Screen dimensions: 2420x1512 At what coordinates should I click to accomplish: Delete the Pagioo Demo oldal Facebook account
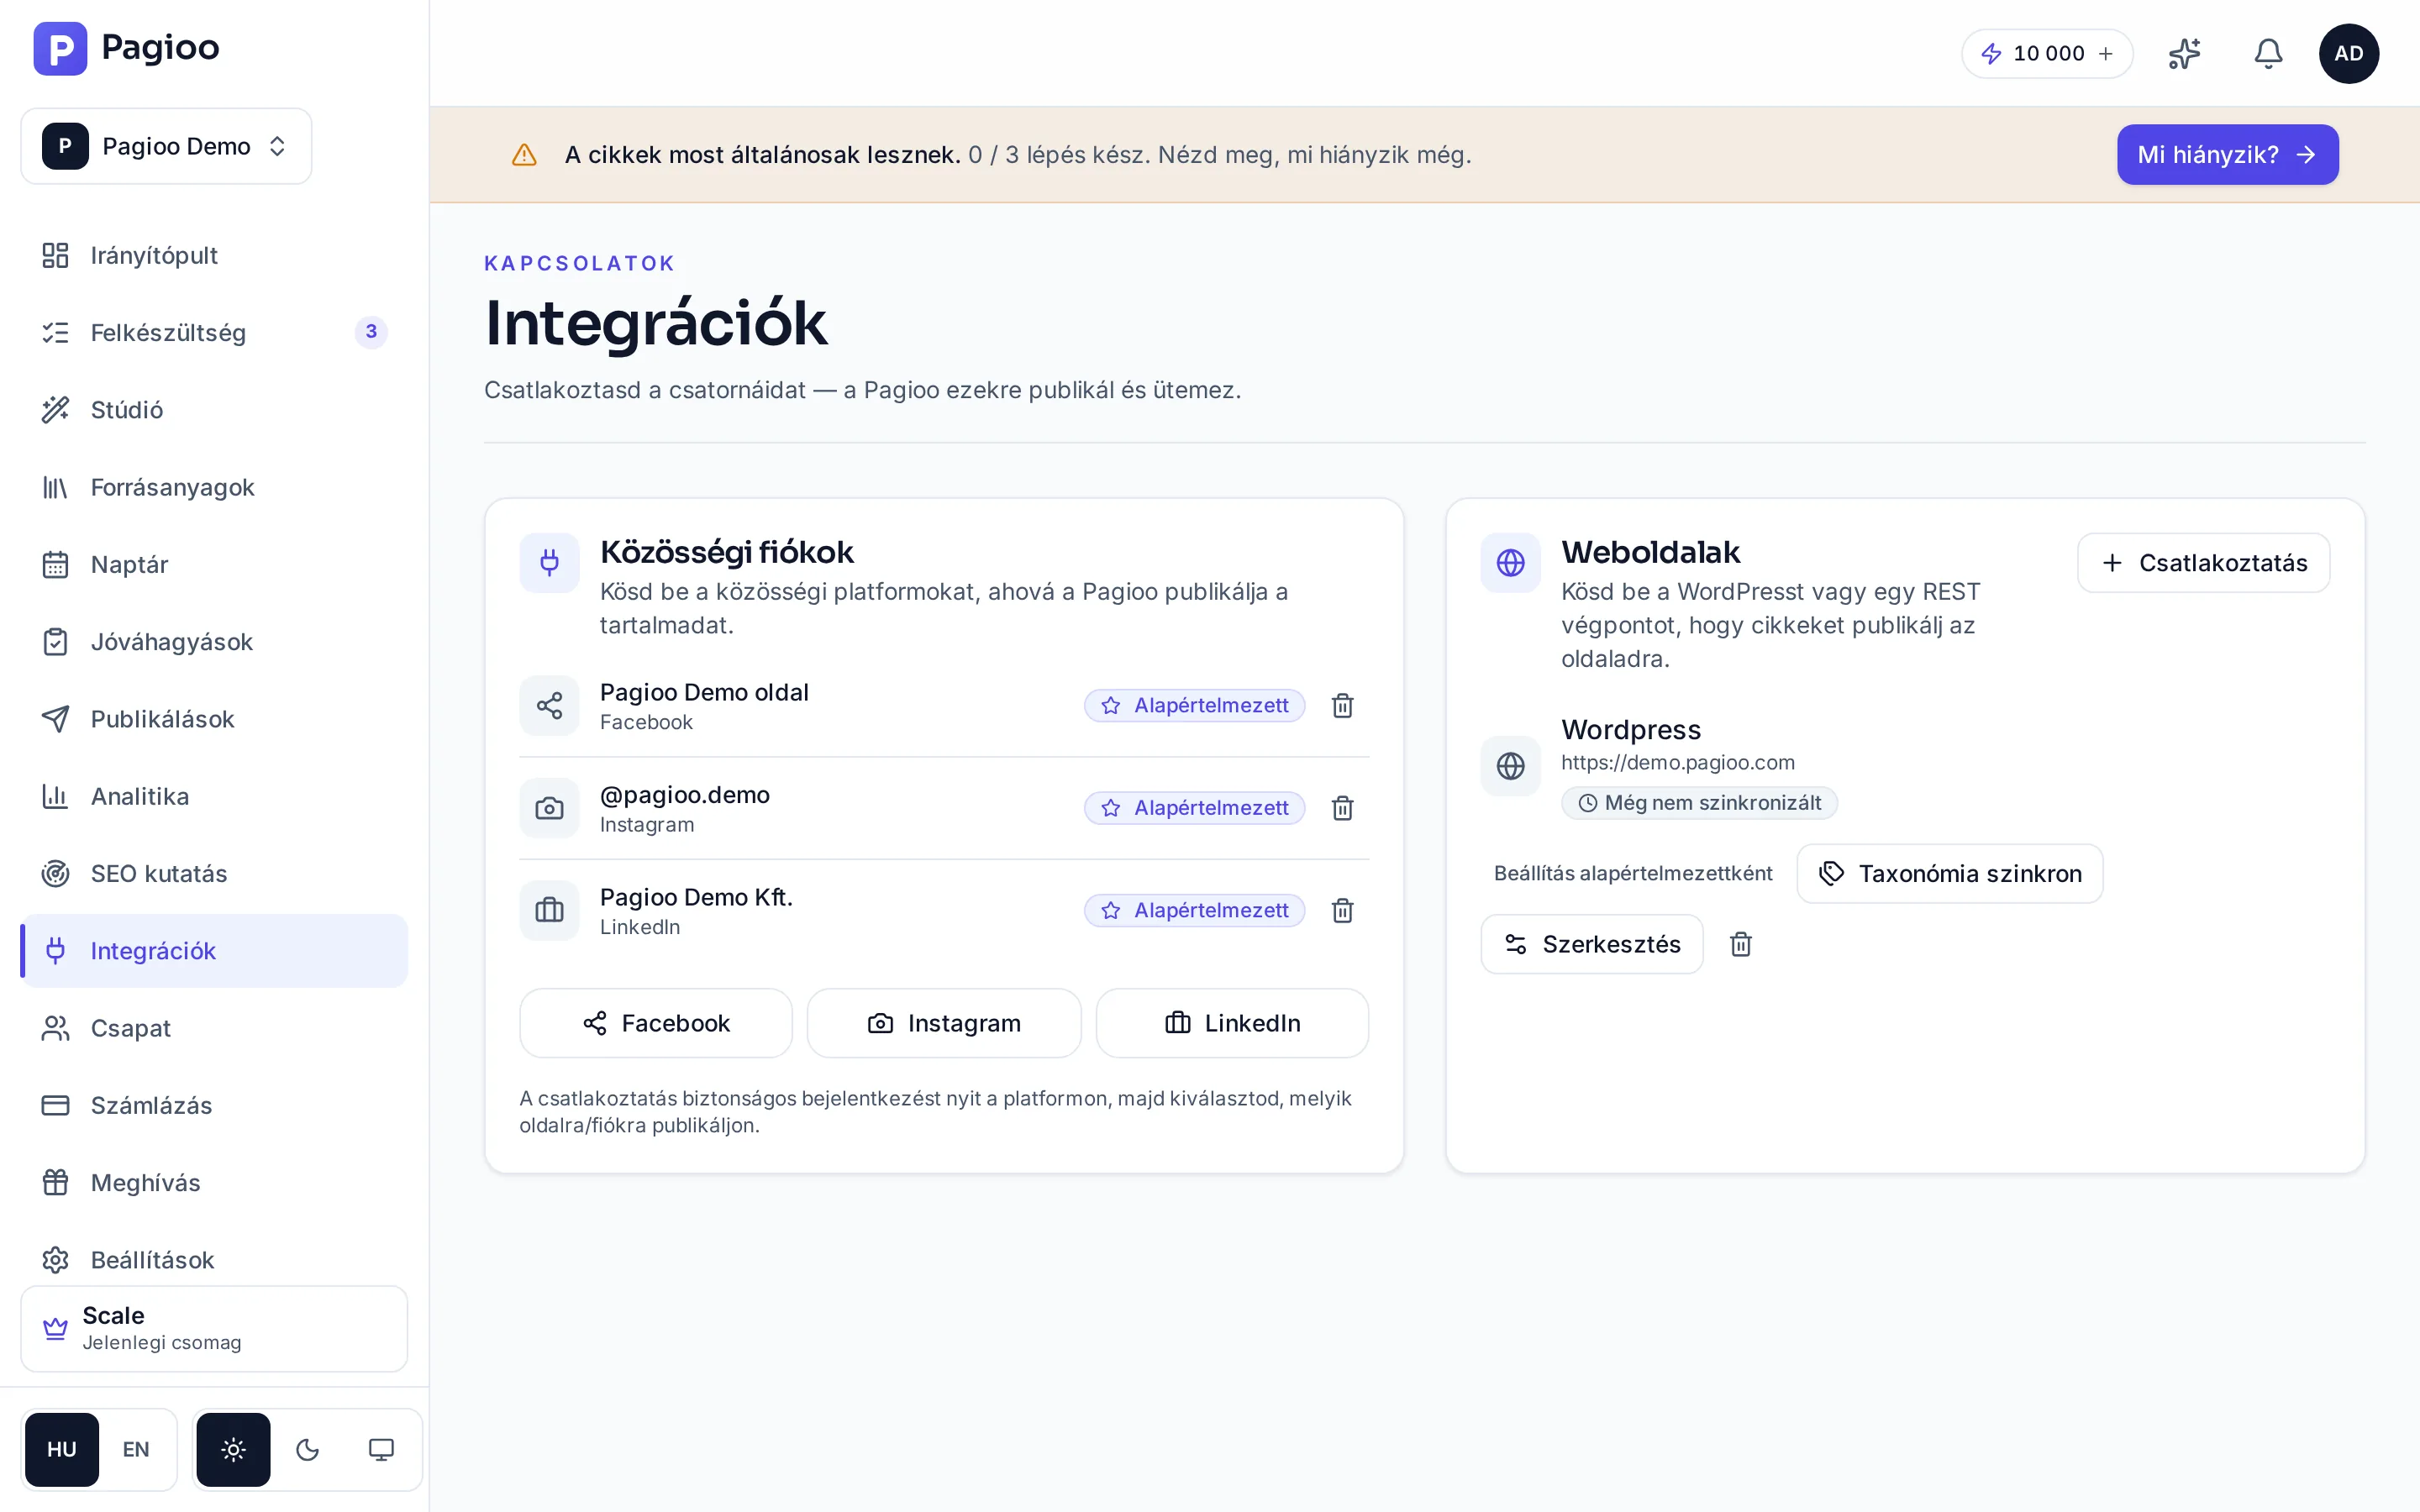pos(1342,706)
